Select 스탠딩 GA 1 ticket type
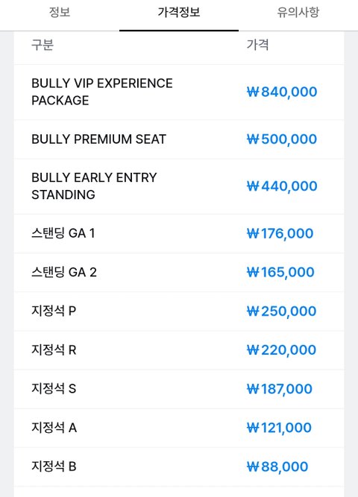Image resolution: width=358 pixels, height=497 pixels. tap(179, 234)
